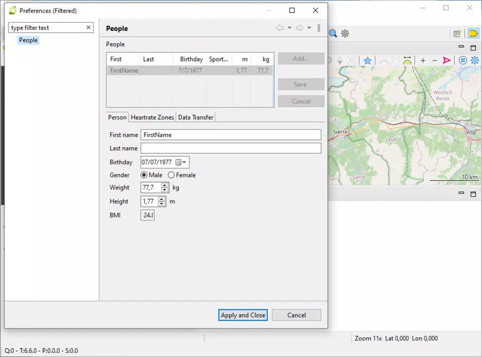Click the bottom Cancel button of dialog

coord(297,315)
